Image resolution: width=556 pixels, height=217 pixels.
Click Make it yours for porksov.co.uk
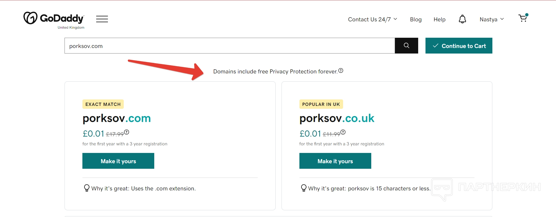pyautogui.click(x=335, y=161)
